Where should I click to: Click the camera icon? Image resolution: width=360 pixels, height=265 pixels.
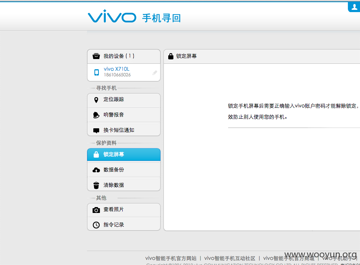tap(96, 210)
